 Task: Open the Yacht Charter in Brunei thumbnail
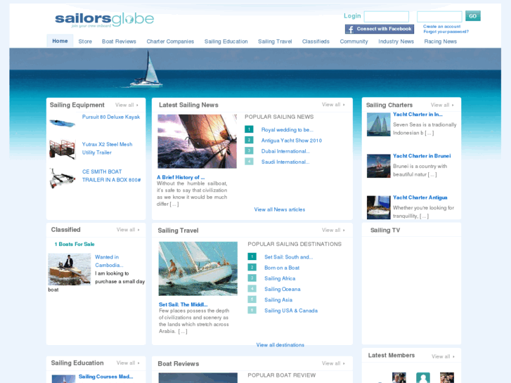click(378, 166)
